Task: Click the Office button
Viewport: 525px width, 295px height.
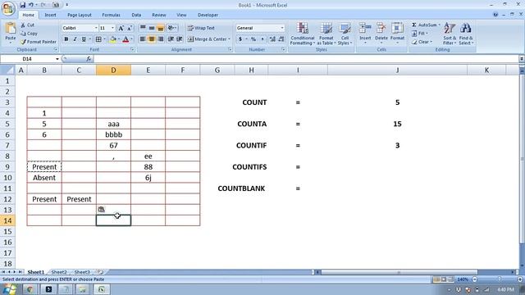Action: (x=8, y=8)
